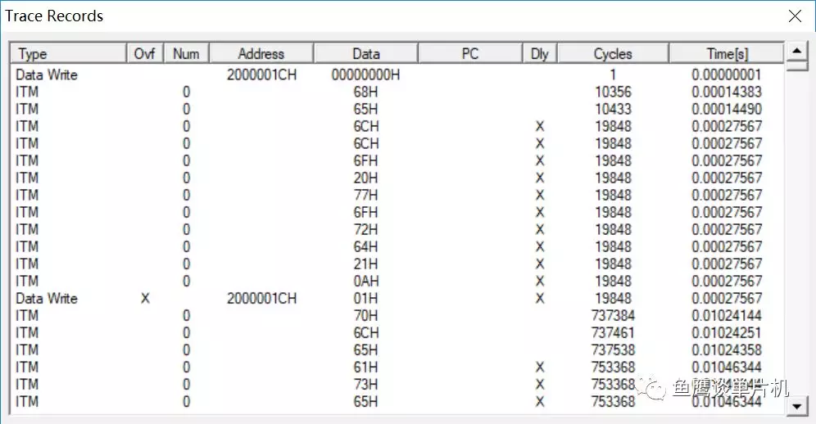This screenshot has height=424, width=816.
Task: Sort by the Address column header
Action: click(x=261, y=53)
